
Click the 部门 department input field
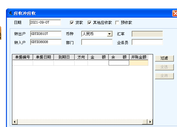97,42
